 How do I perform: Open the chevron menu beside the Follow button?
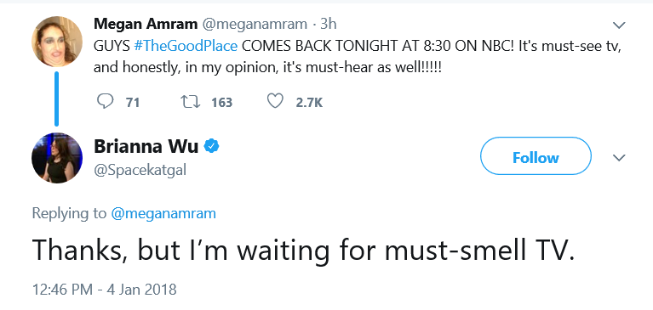(x=619, y=158)
